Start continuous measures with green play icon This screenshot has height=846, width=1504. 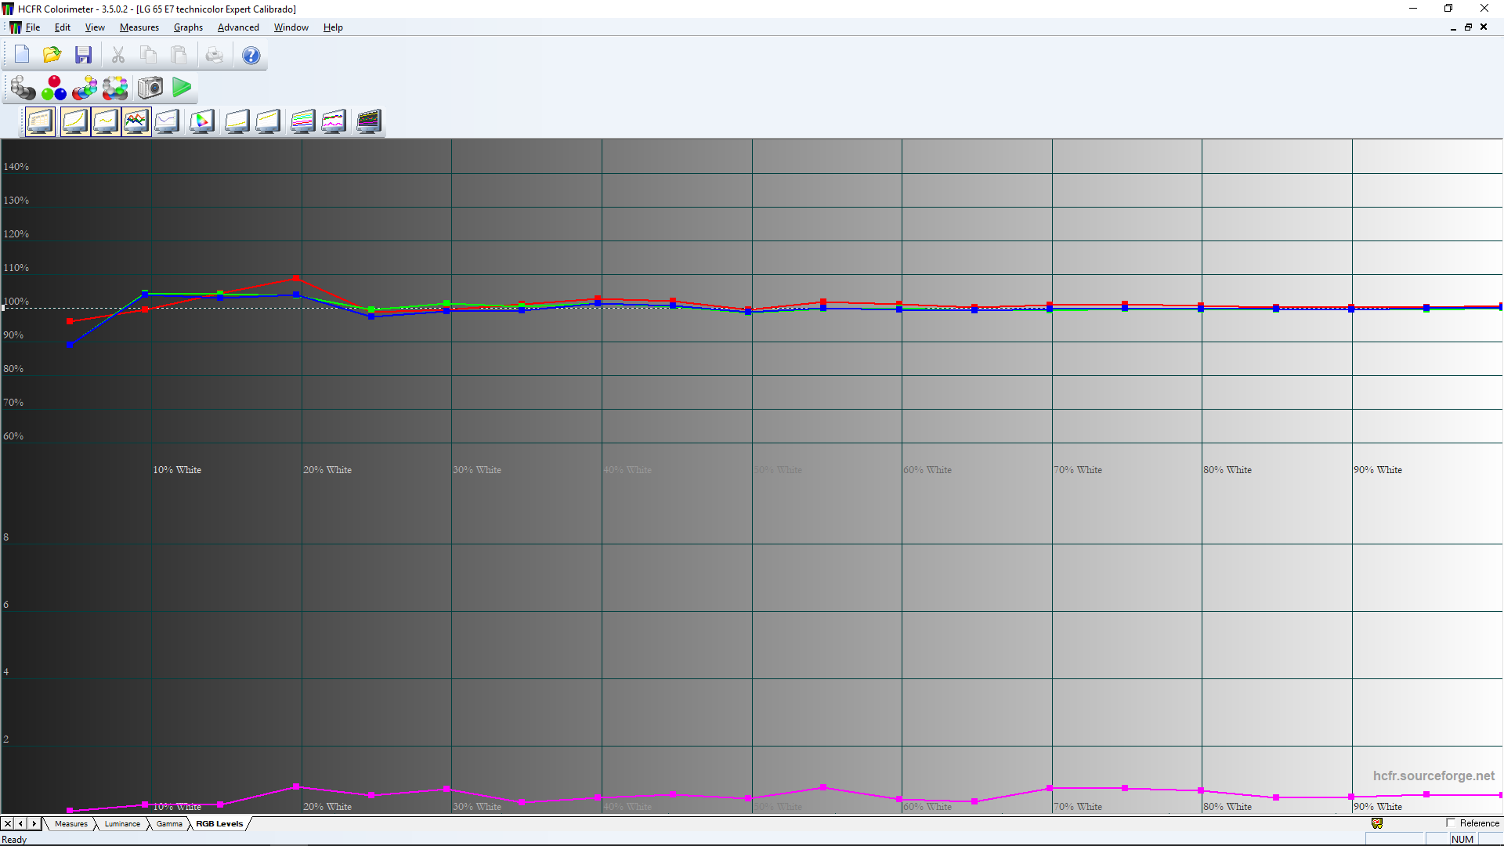tap(182, 88)
